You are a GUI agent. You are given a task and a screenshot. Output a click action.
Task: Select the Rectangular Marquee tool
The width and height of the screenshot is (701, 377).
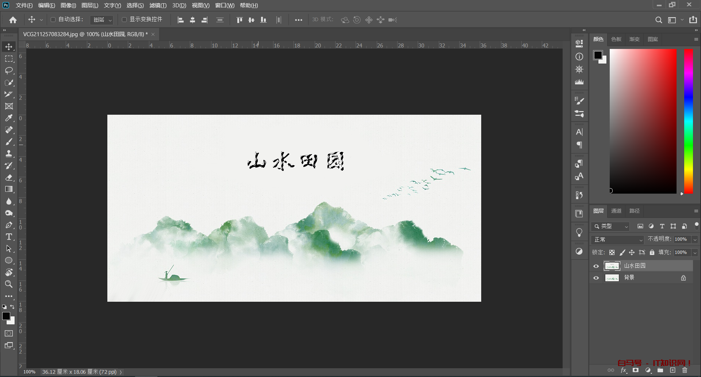point(9,59)
